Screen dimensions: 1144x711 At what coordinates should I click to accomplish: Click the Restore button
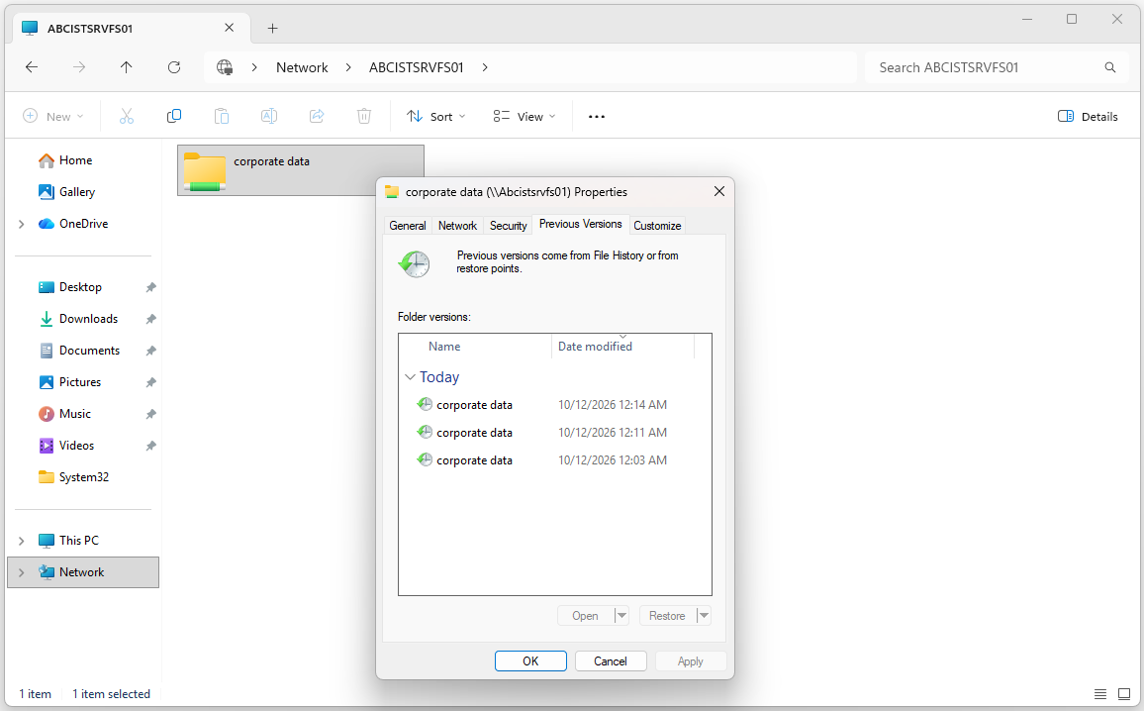(667, 616)
